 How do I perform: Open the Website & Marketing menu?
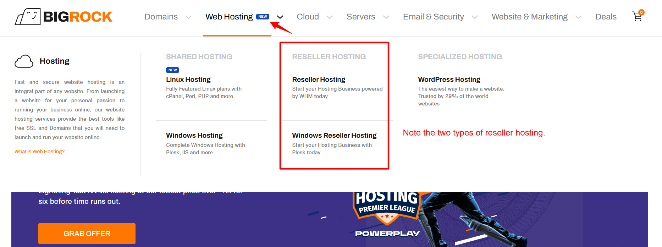pyautogui.click(x=530, y=17)
